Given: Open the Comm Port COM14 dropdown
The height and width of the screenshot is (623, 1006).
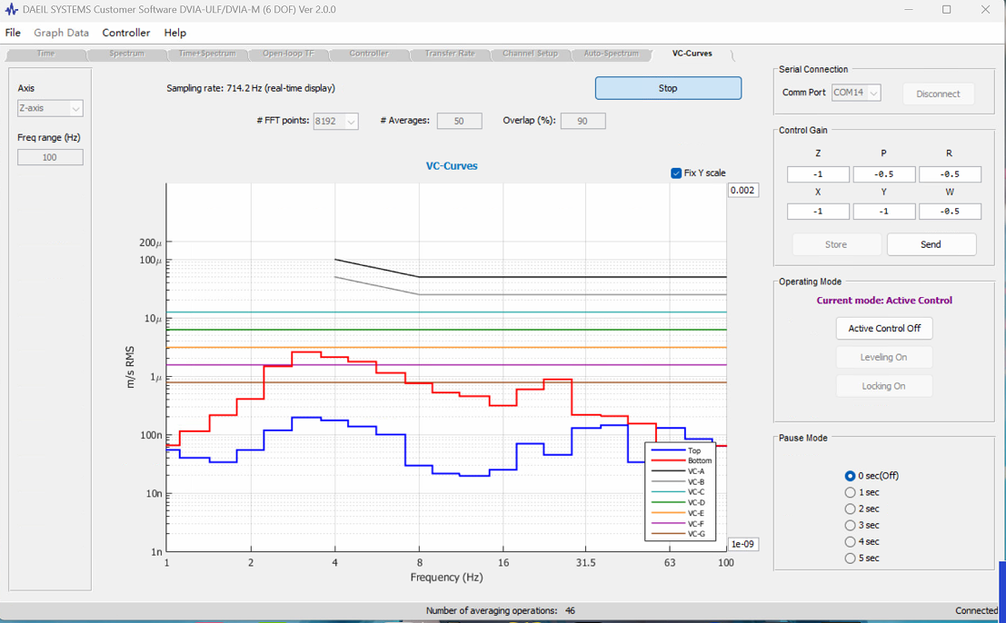Looking at the screenshot, I should 856,93.
